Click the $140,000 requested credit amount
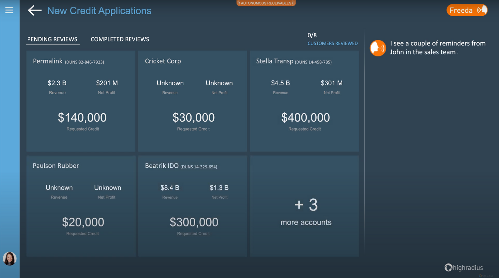 pyautogui.click(x=82, y=117)
